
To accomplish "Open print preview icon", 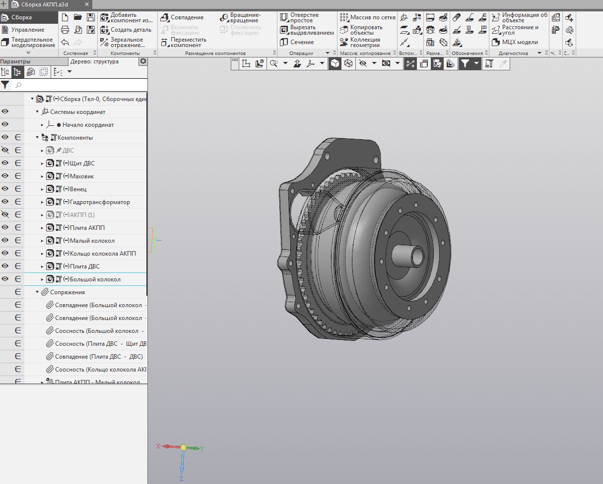I will click(x=78, y=30).
